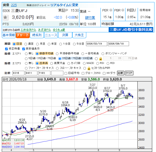Select 無し for indicator エリア1
Viewport: 156px width, 152px height.
26,54
